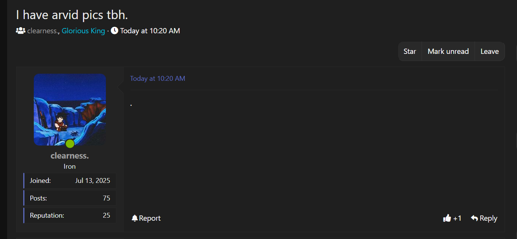
Task: Click the "I have arvid pics tbh." title
Action: (72, 15)
